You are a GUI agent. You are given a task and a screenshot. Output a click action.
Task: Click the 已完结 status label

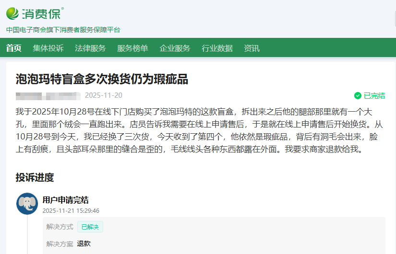point(374,95)
